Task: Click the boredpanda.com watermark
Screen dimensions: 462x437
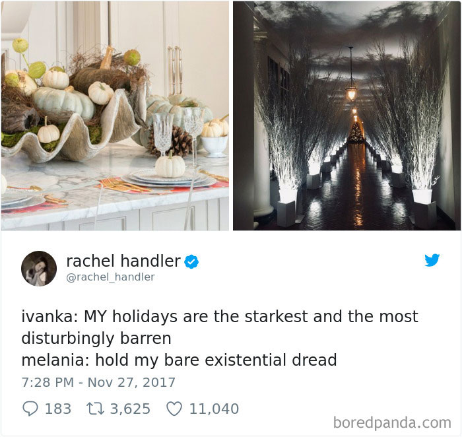Action: click(392, 423)
